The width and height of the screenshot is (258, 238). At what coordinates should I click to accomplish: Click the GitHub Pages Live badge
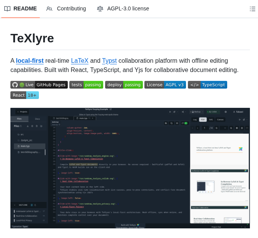pos(39,85)
